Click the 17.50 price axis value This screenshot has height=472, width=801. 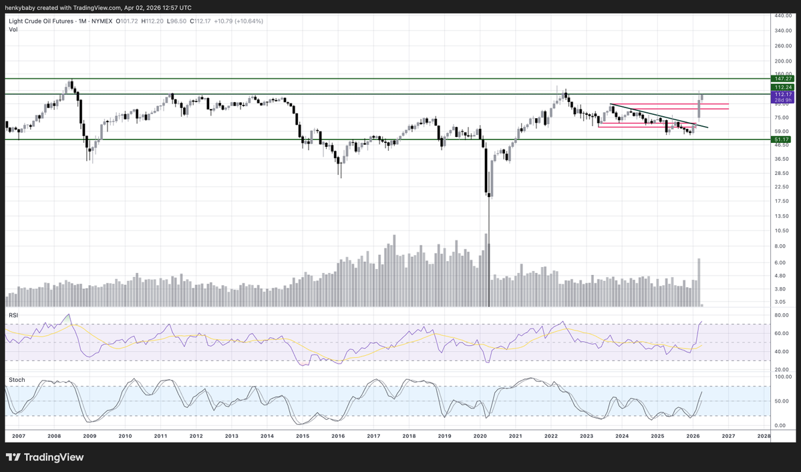(x=782, y=201)
